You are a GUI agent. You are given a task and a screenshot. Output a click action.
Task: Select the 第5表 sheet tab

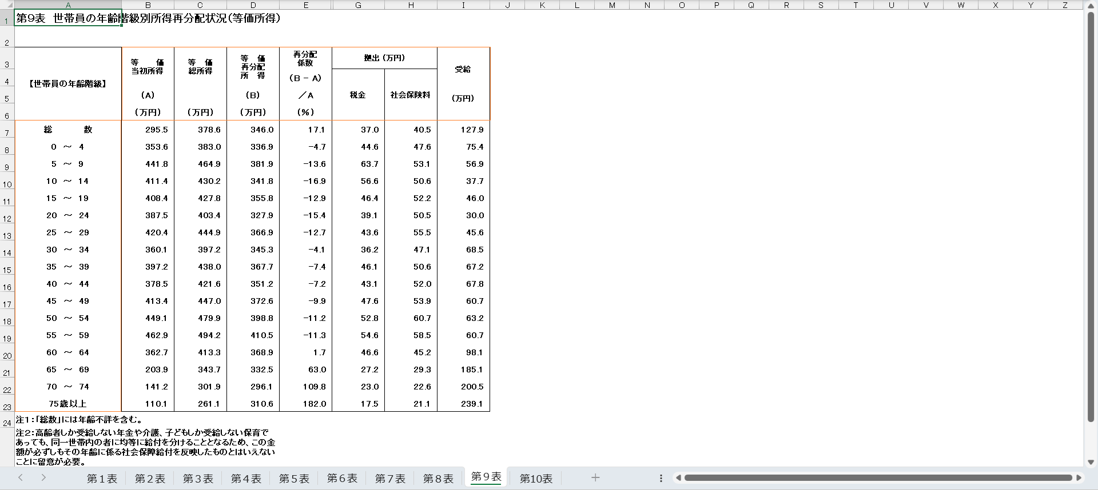coord(294,479)
